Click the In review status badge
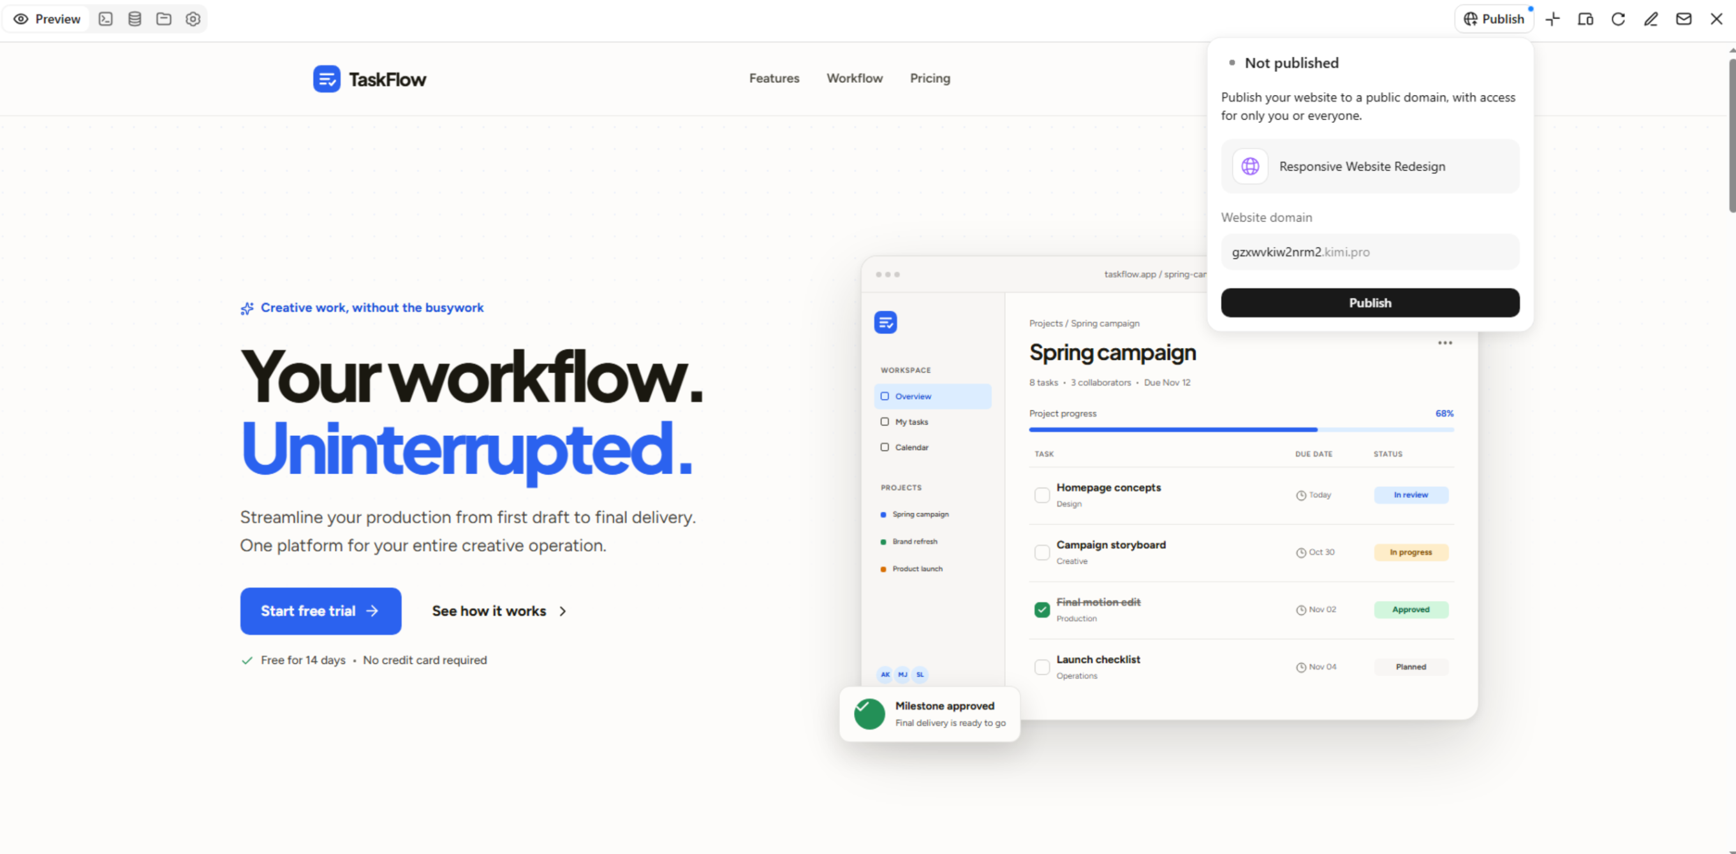 (x=1411, y=495)
